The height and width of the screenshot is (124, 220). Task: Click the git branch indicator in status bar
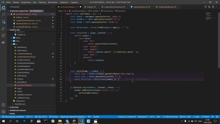13,117
